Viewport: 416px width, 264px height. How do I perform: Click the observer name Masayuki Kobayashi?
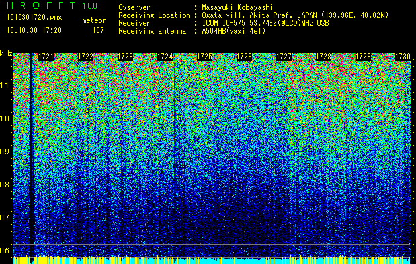pos(237,7)
